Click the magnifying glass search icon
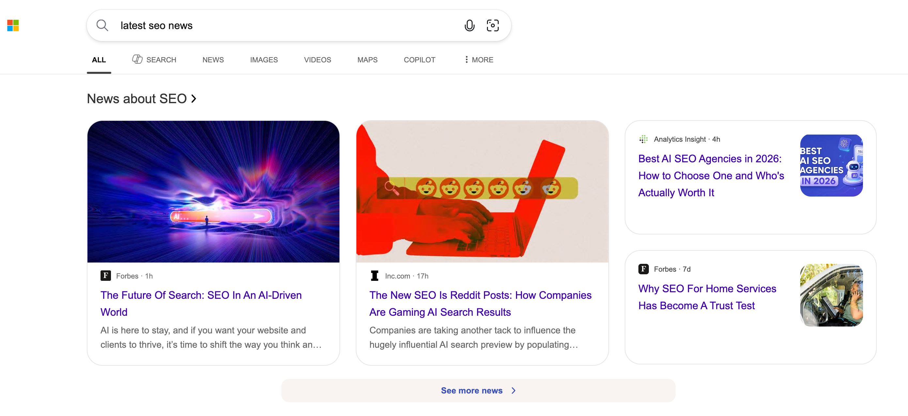This screenshot has width=908, height=416. (x=102, y=25)
